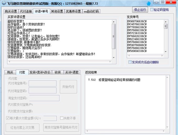Click left arrow of 发货单号 horizontal scrollbar
178x135 pixels.
pos(129,56)
